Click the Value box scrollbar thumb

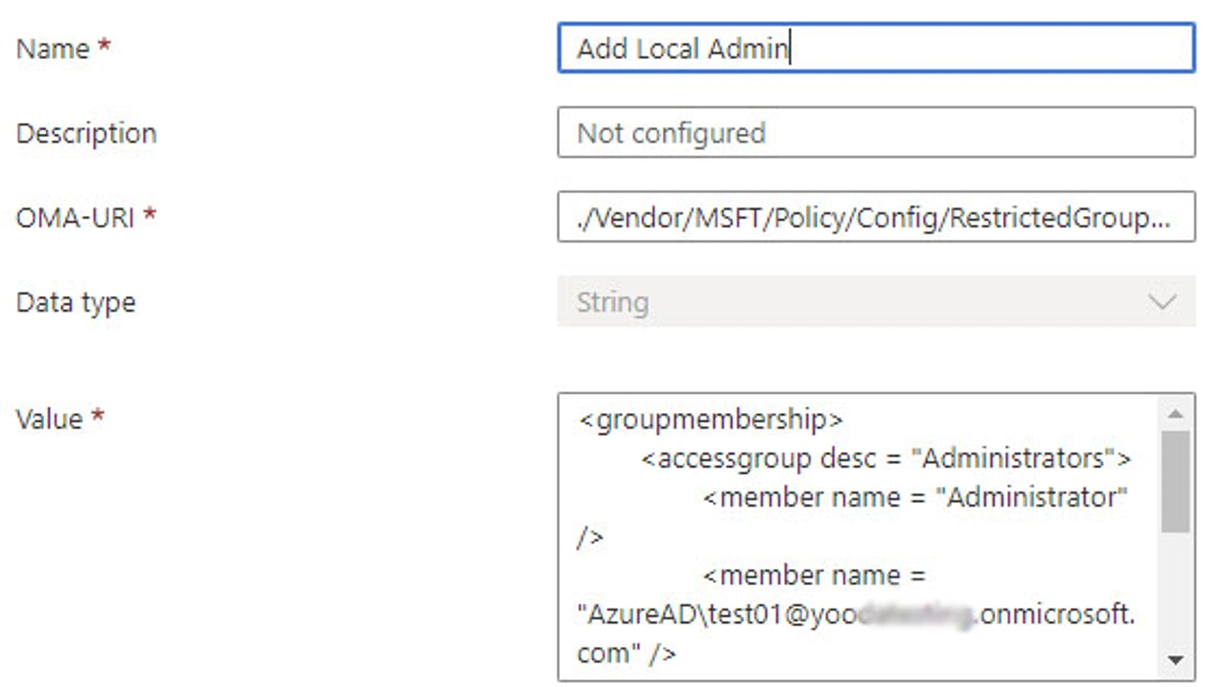click(1175, 481)
